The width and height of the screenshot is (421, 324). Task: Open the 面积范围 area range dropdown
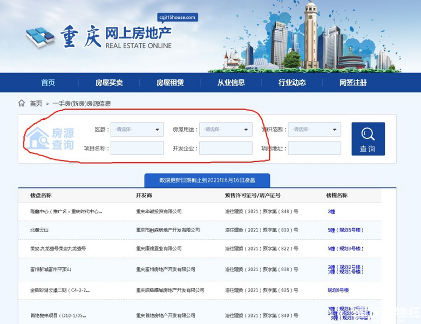[x=314, y=130]
